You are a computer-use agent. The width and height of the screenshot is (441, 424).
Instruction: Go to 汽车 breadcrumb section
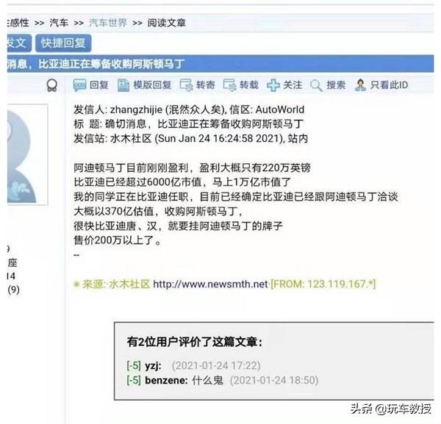(x=59, y=23)
